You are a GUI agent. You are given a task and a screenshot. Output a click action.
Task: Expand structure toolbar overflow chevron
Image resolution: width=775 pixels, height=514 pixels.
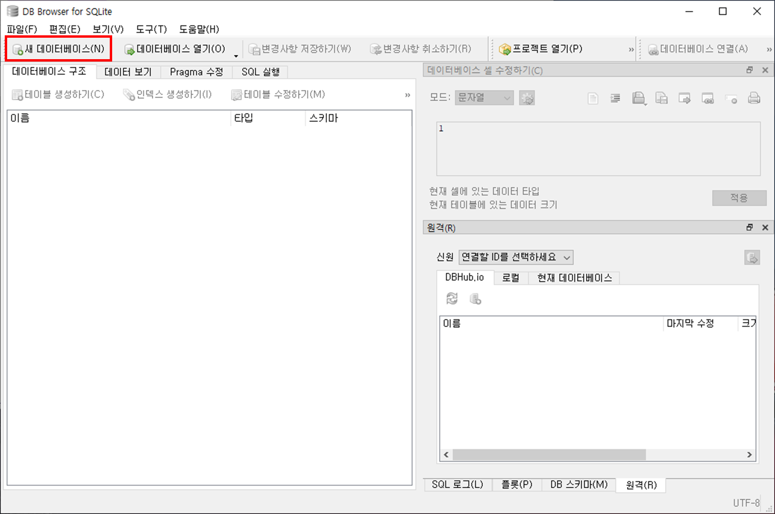(408, 95)
